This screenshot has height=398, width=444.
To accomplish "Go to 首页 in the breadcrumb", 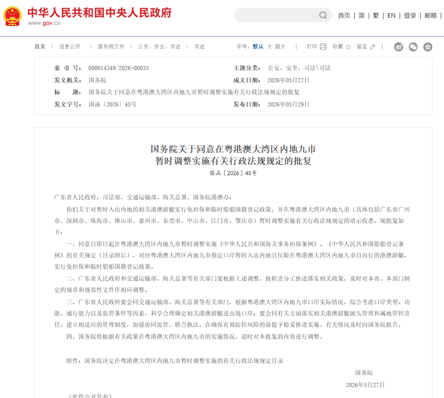I will pyautogui.click(x=39, y=47).
